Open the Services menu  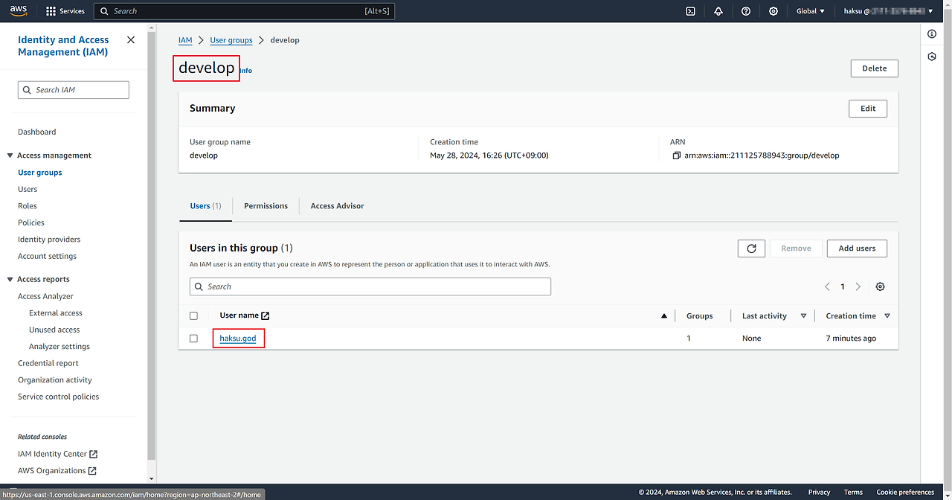click(65, 11)
